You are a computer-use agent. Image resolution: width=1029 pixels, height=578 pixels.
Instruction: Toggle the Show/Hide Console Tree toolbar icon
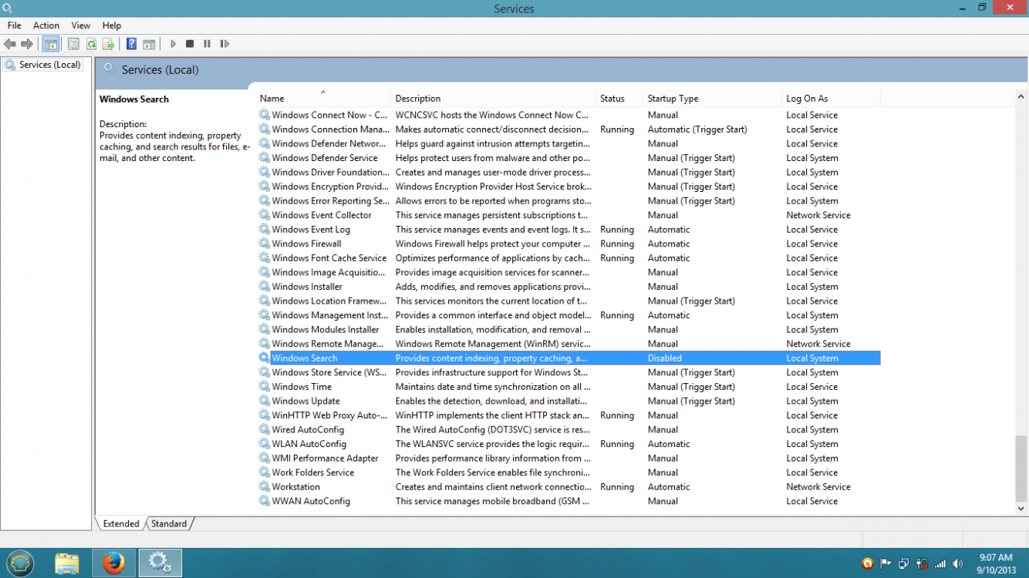[x=51, y=44]
